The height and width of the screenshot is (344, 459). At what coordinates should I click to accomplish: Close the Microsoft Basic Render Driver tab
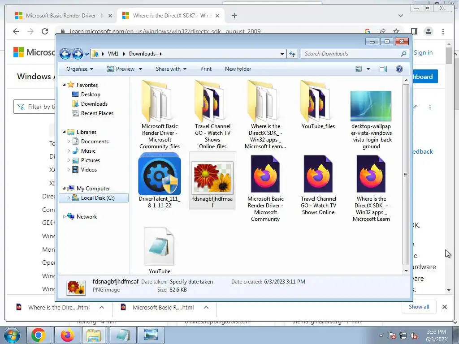(110, 16)
